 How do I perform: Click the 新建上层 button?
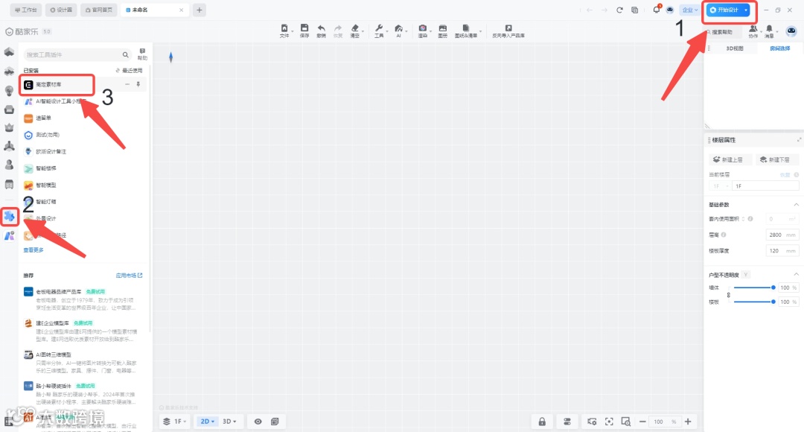[x=730, y=159]
